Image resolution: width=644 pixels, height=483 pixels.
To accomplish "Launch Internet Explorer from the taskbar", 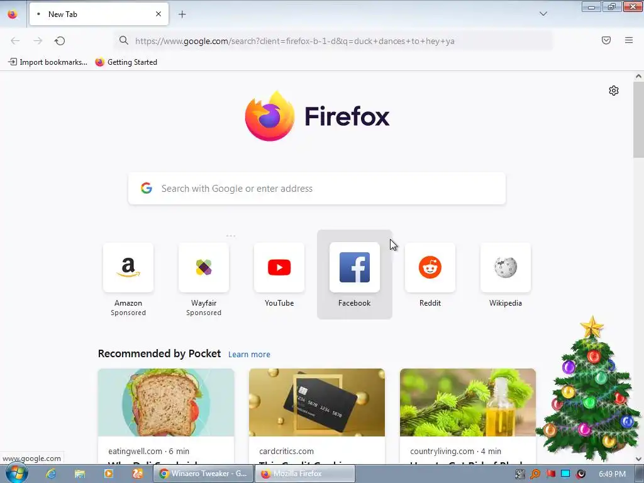I will (51, 474).
